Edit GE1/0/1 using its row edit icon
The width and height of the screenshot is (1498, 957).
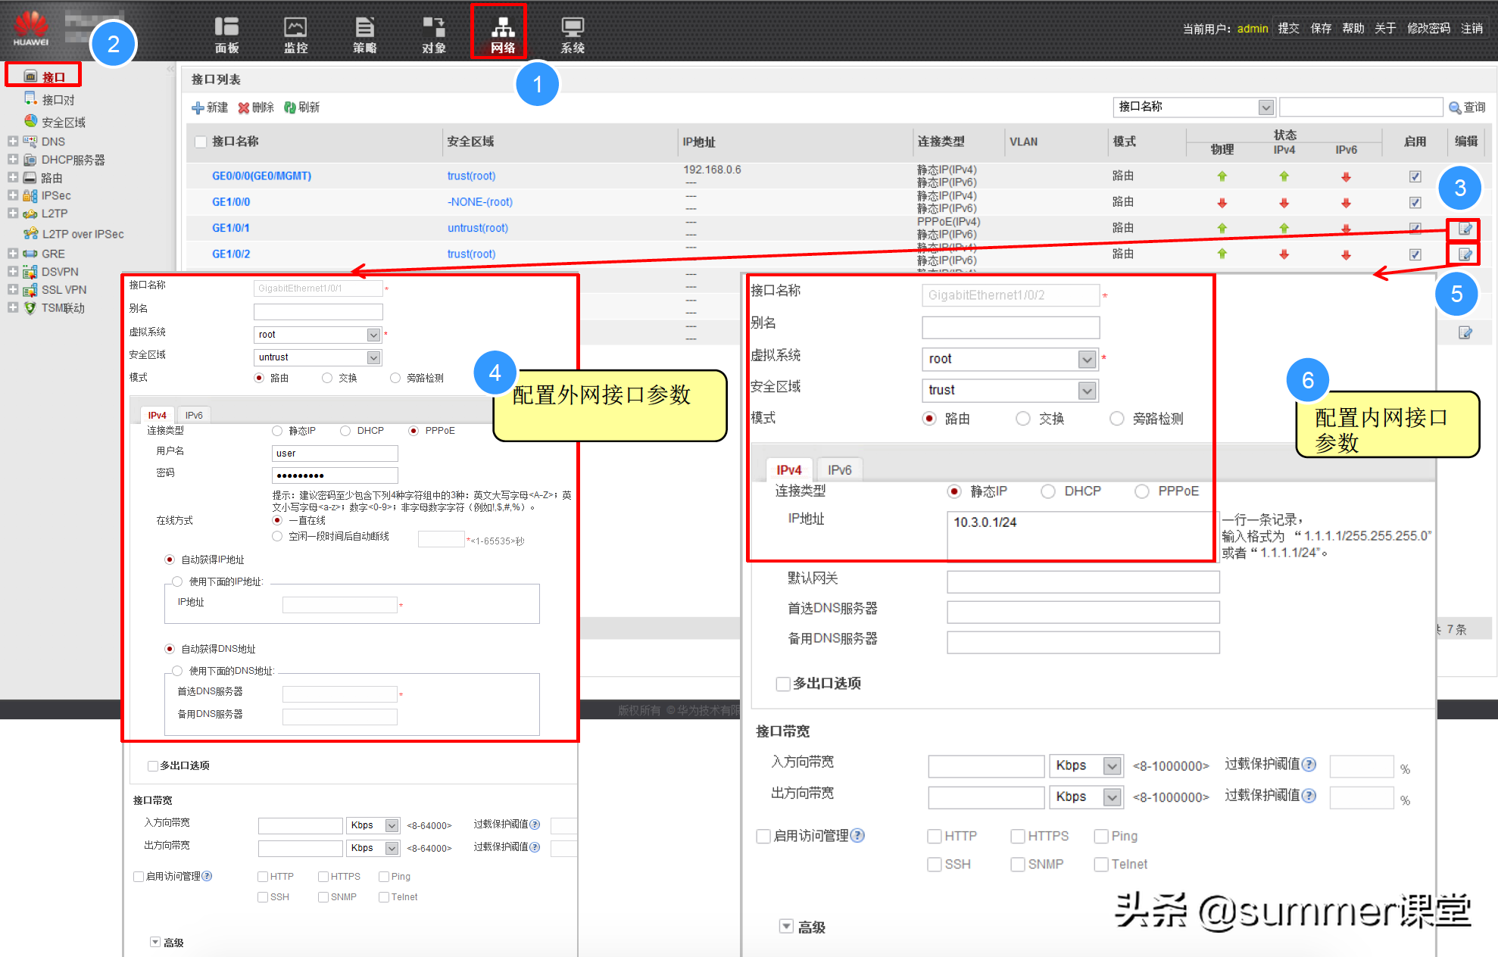[x=1463, y=229]
